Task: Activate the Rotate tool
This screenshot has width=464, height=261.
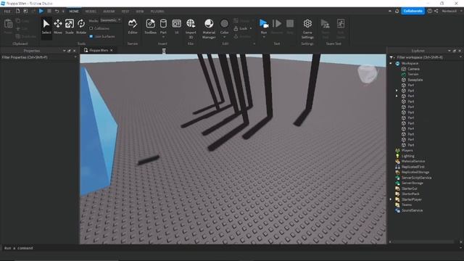Action: pyautogui.click(x=81, y=26)
